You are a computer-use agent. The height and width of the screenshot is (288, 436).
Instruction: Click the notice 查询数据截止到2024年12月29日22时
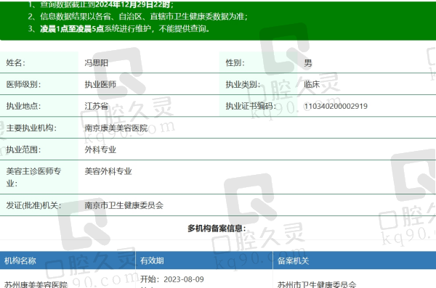pos(107,4)
